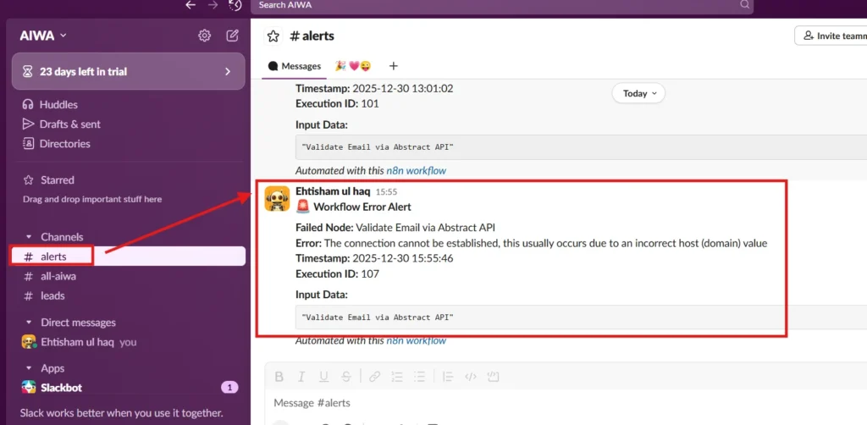The image size is (867, 425).
Task: Go back using the history back arrow
Action: click(191, 5)
